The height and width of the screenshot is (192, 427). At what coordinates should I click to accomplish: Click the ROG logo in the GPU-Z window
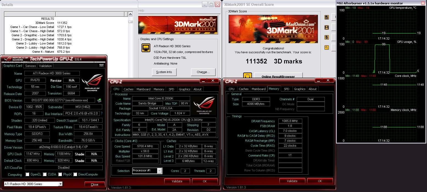[92, 82]
